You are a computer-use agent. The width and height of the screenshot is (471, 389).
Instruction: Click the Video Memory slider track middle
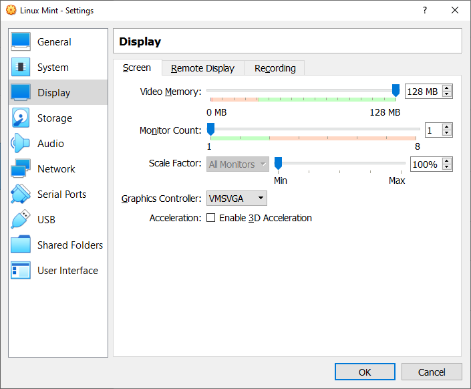[301, 90]
